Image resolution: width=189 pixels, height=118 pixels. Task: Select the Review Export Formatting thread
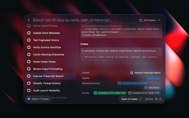coord(50,69)
